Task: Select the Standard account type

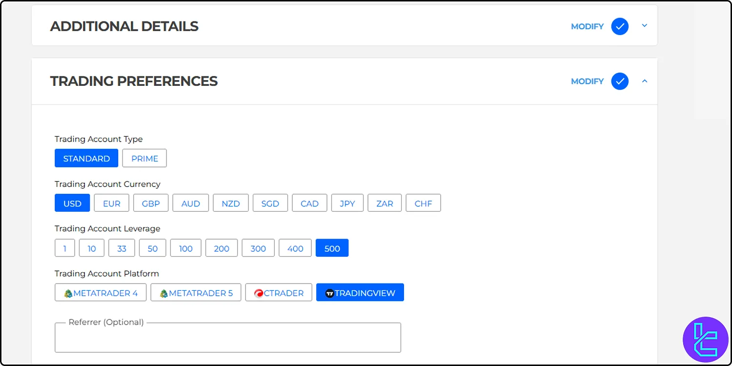Action: point(86,158)
